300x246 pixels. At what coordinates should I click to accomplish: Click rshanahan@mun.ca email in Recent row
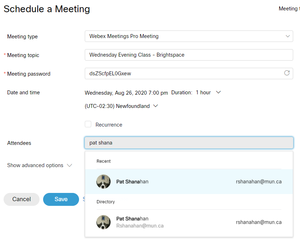point(259,182)
